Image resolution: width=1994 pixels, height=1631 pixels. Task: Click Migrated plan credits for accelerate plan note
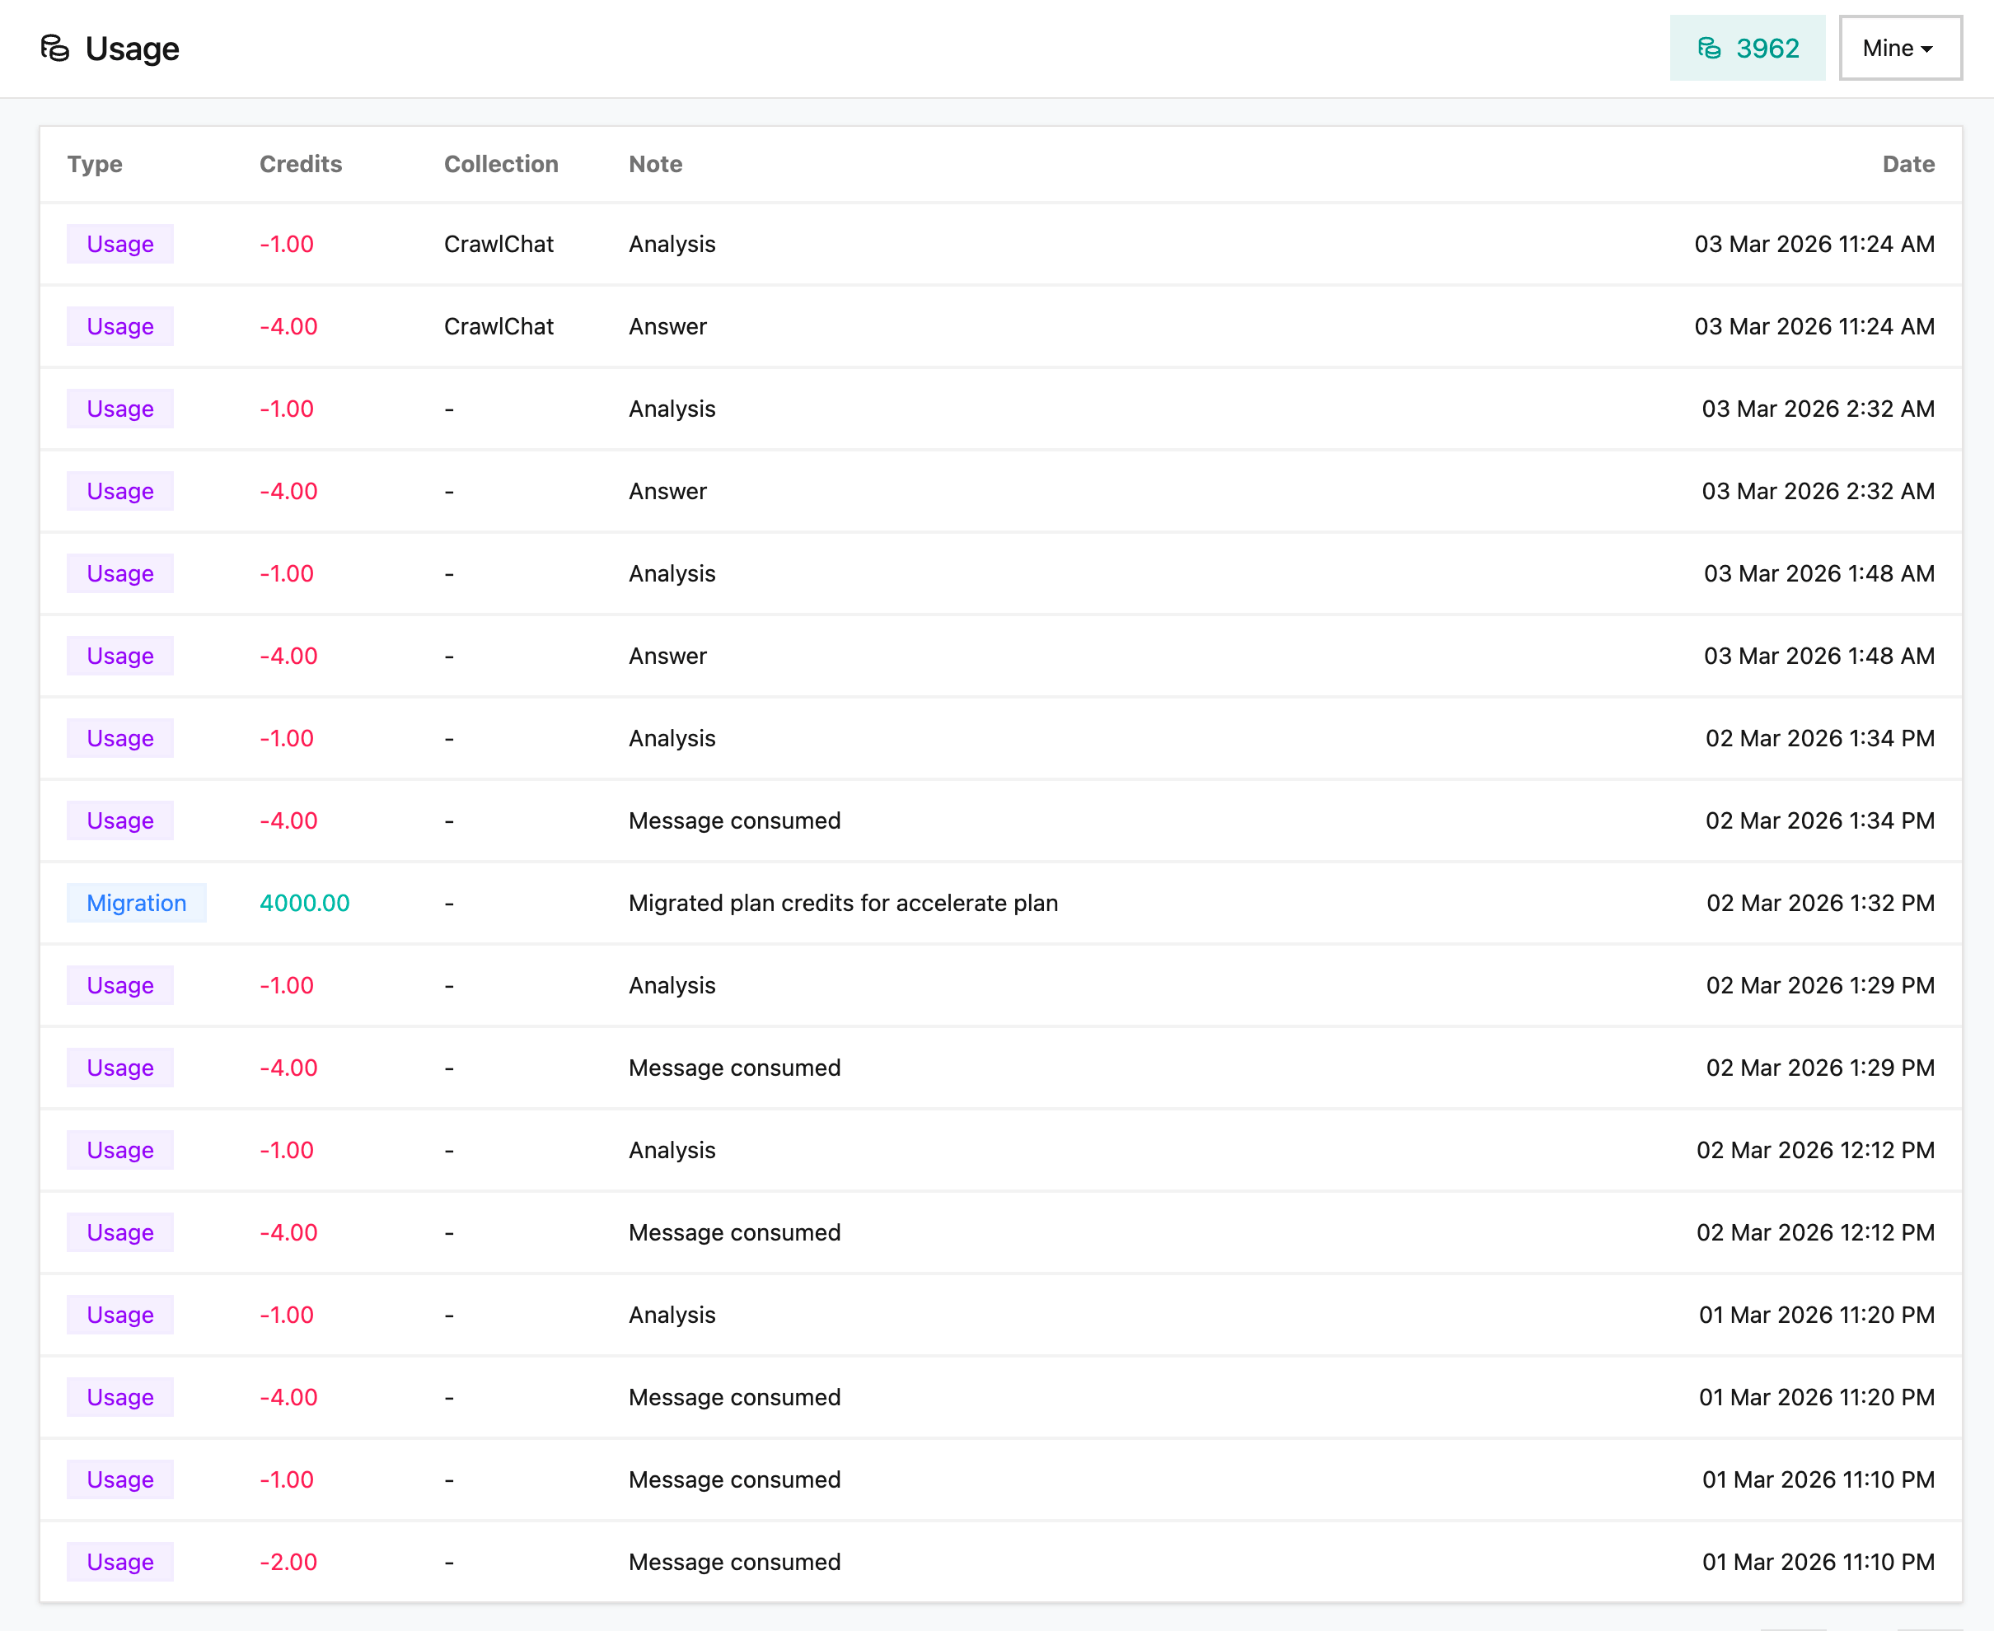(x=843, y=903)
